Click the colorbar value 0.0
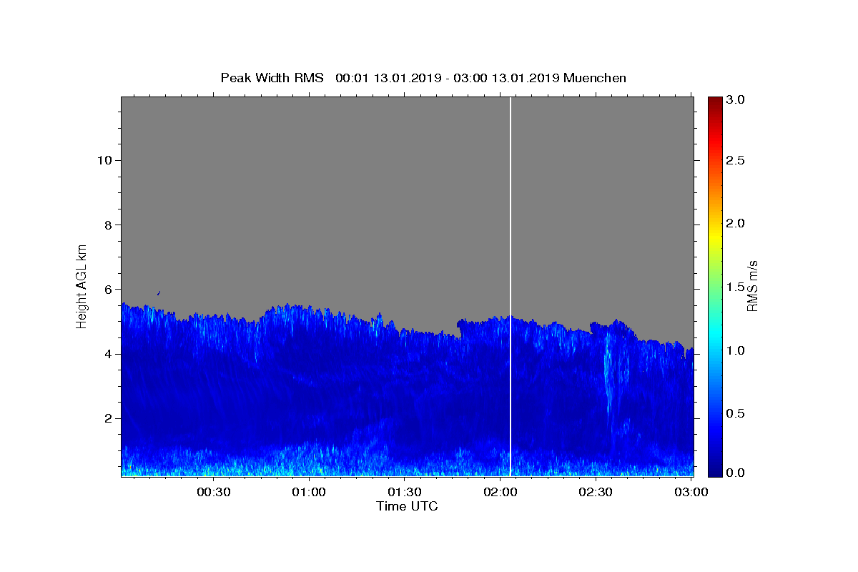This screenshot has height=572, width=858. (735, 473)
